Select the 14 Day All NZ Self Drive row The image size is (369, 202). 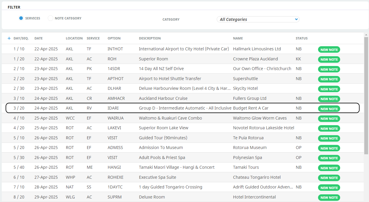pos(161,69)
